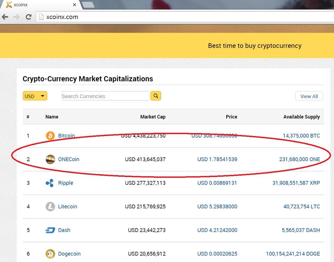Open the Bitcoin link
This screenshot has width=334, height=262.
(x=66, y=136)
